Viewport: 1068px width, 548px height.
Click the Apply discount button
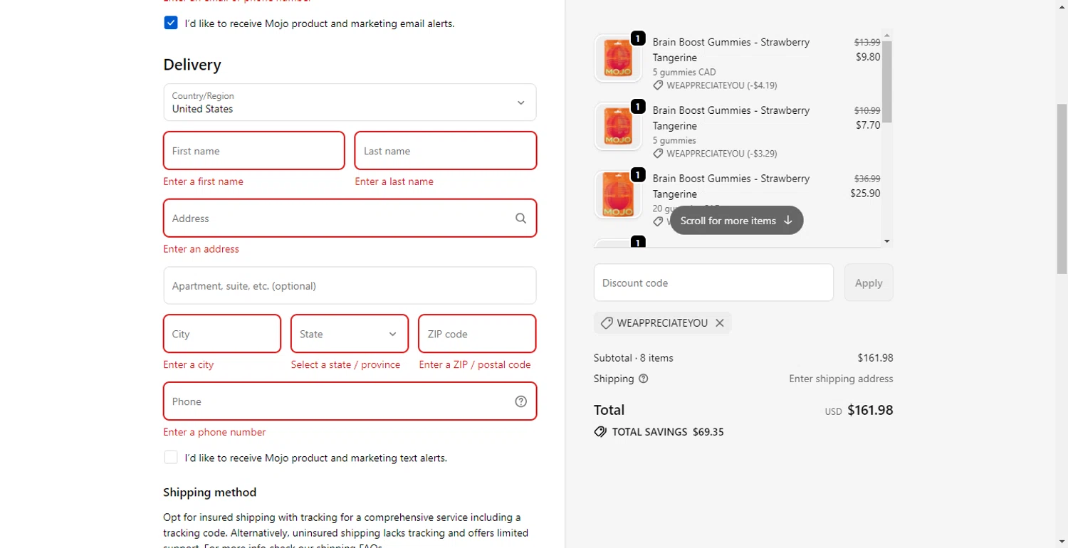[x=869, y=283]
